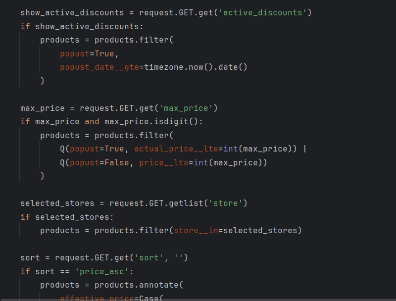Click timezone.now().date() call
Viewport: 396px width, 301px height.
coord(196,67)
